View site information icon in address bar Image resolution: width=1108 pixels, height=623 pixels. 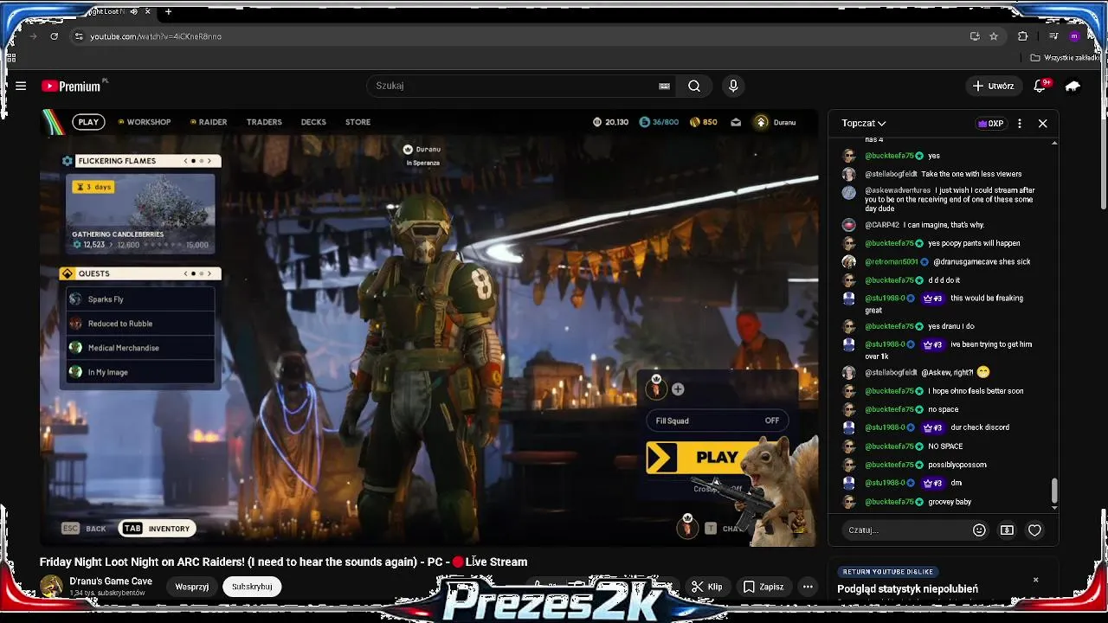(x=79, y=36)
